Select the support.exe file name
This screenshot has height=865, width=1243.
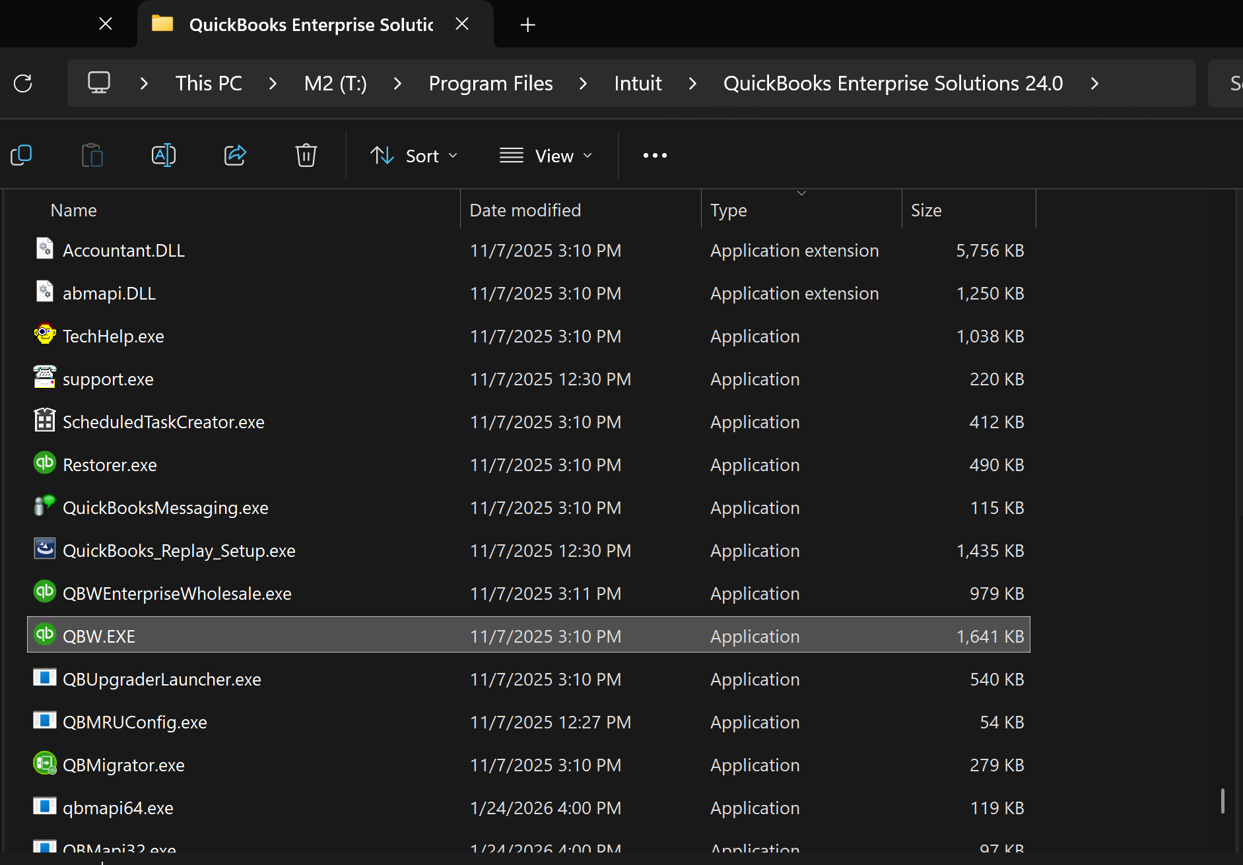(x=108, y=379)
